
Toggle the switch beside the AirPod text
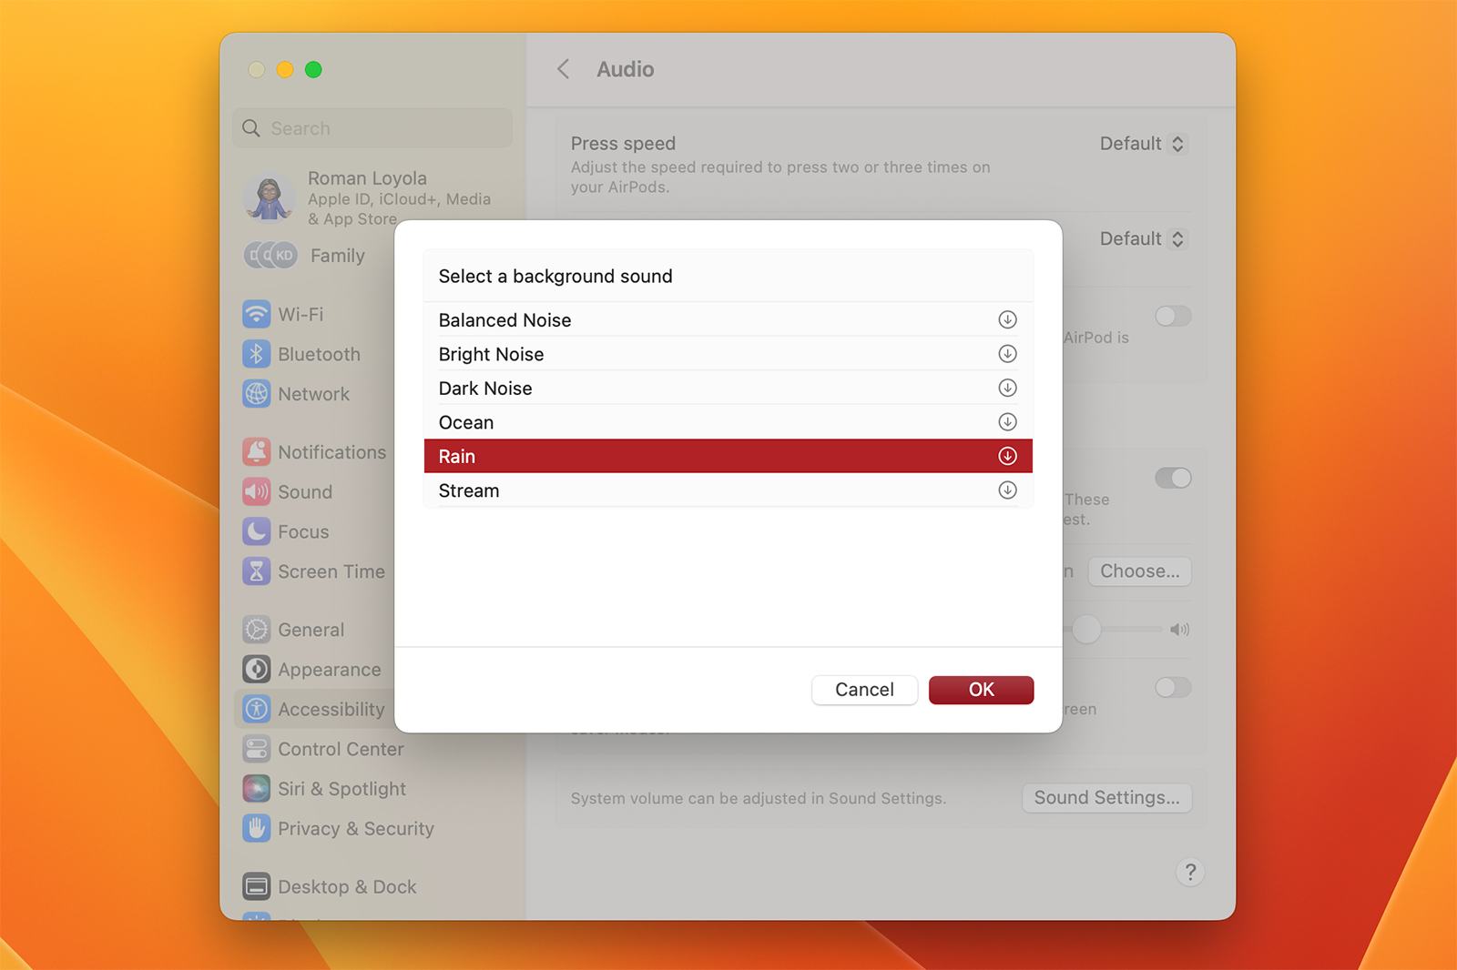tap(1173, 316)
